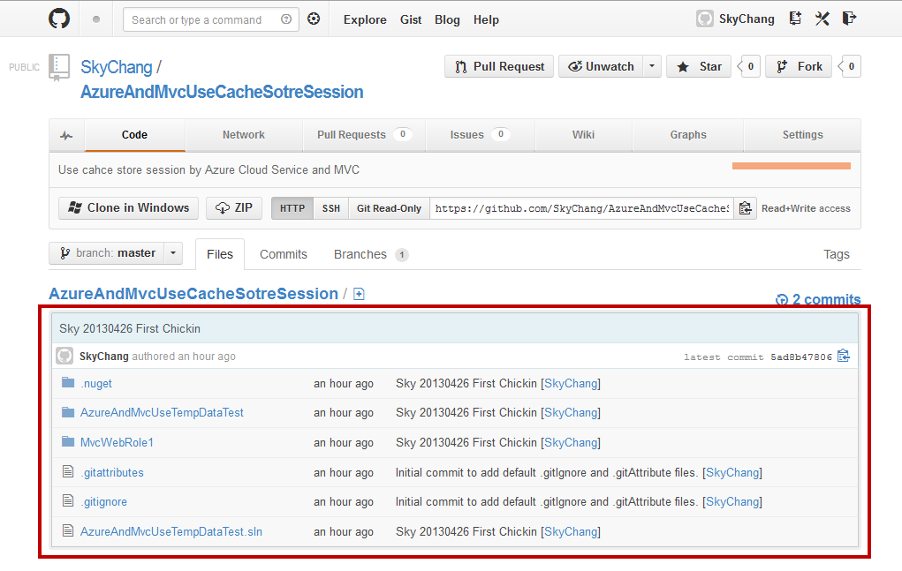
Task: Click the notifications dot indicator
Action: (x=96, y=19)
